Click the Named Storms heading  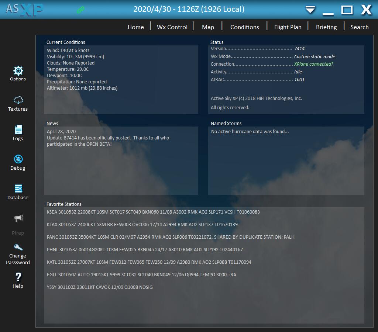pyautogui.click(x=226, y=123)
